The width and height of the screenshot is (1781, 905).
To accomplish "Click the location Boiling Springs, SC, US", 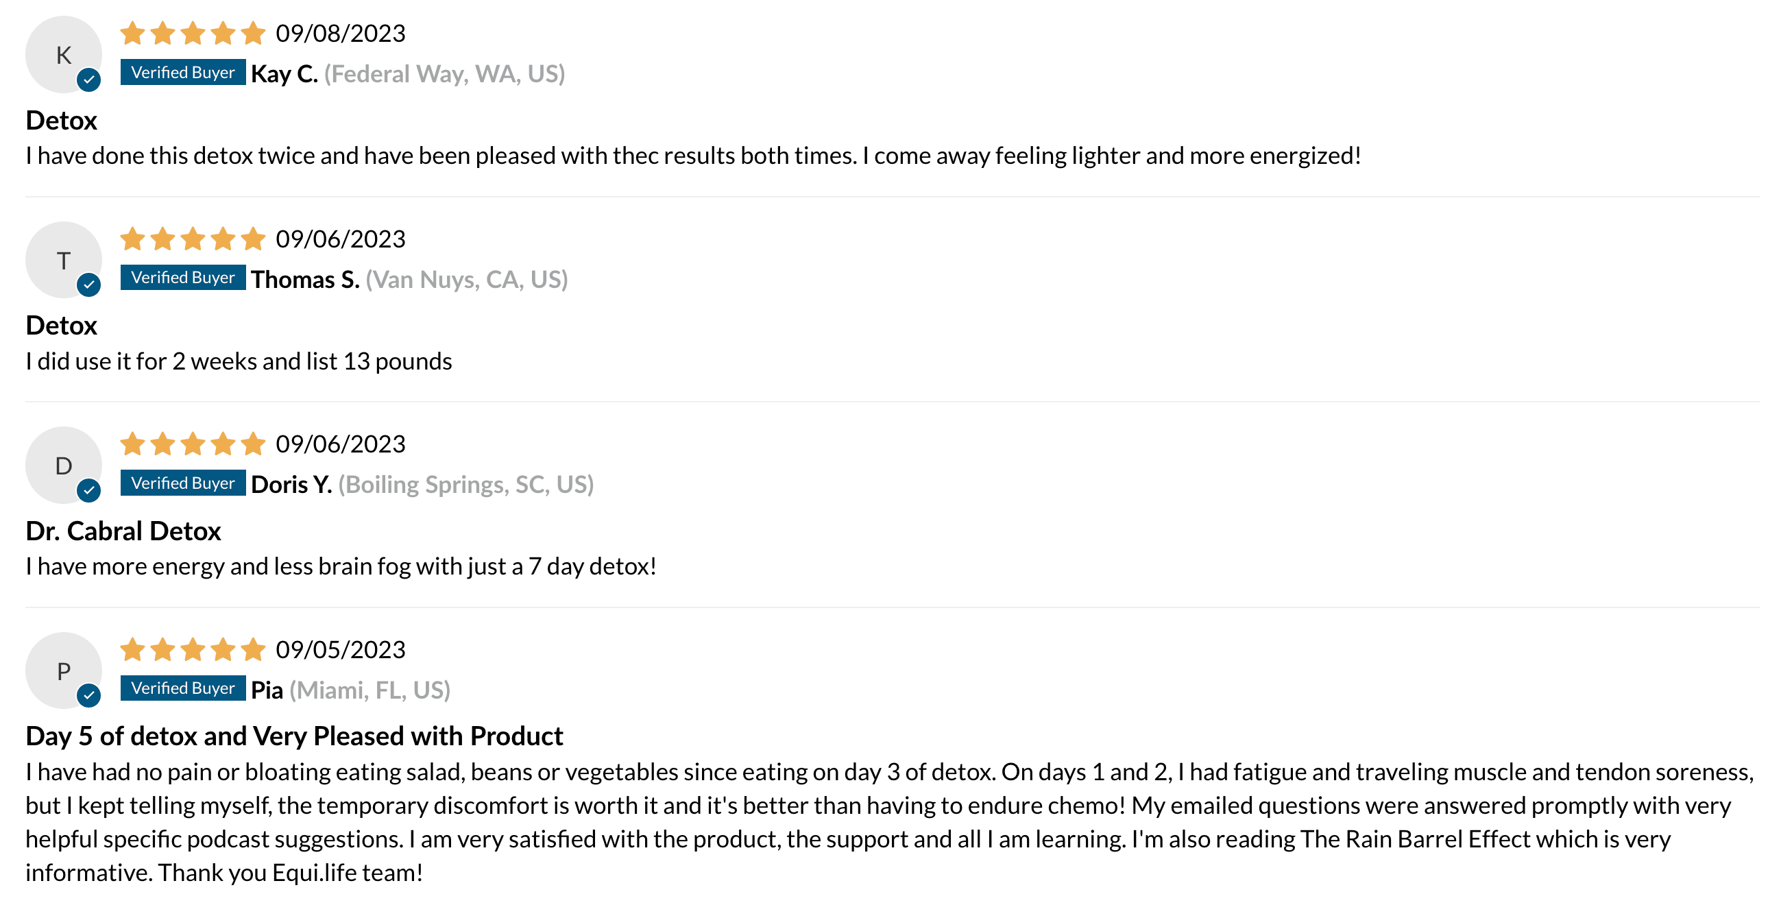I will [466, 485].
